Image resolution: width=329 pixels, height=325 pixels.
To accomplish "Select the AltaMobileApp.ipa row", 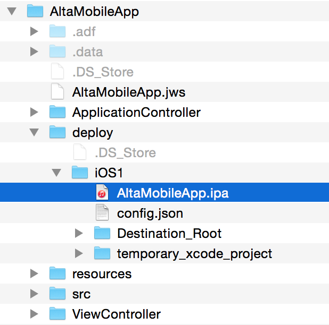I will pos(164,192).
